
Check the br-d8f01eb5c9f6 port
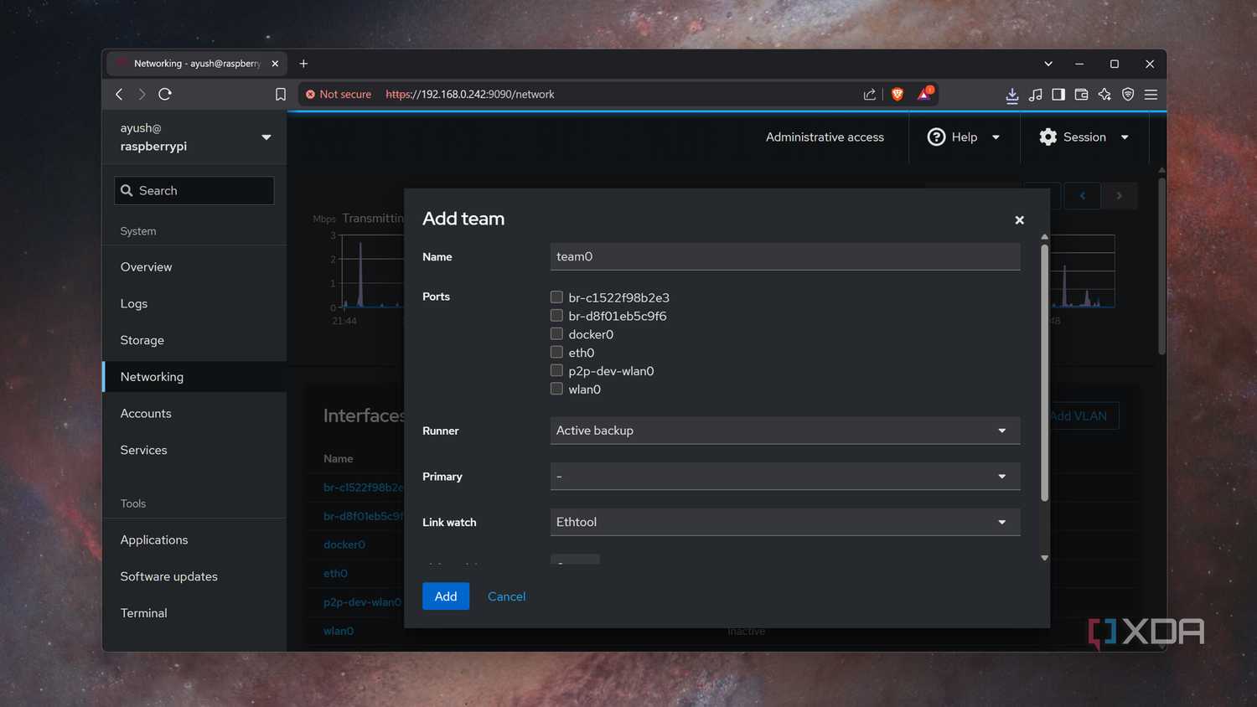(x=556, y=316)
